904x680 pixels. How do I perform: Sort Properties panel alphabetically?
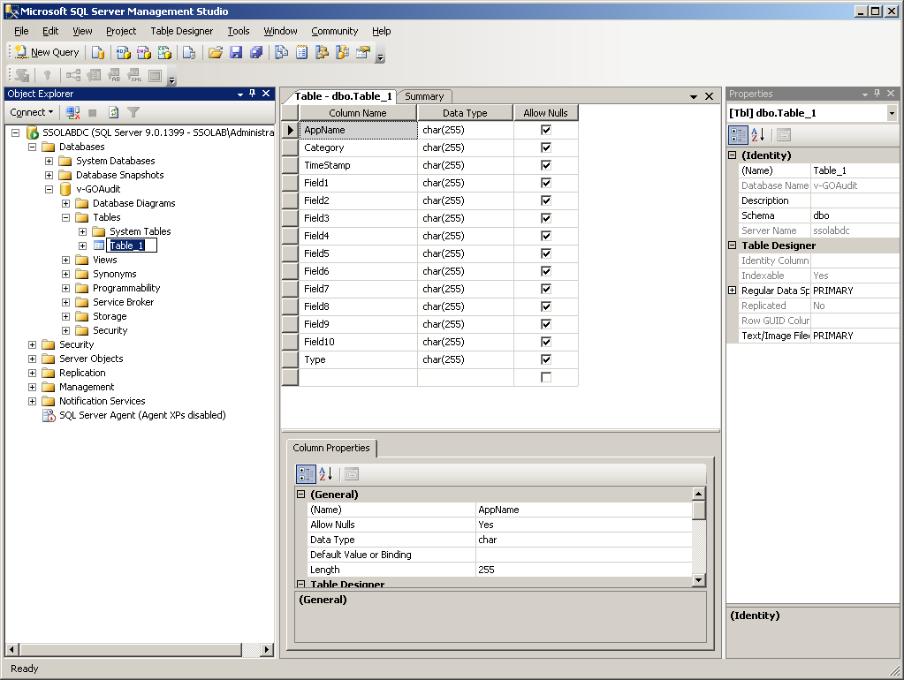tap(757, 135)
